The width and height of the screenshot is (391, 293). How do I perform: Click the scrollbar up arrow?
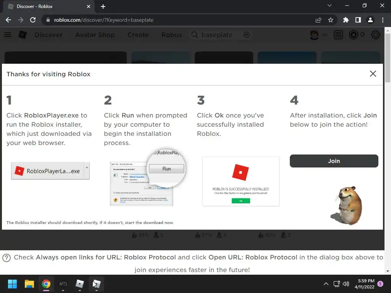pos(388,31)
